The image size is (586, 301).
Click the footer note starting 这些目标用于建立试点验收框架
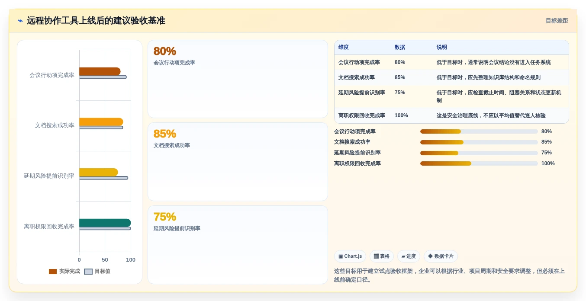(x=449, y=275)
